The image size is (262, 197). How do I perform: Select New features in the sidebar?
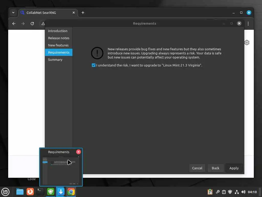[x=59, y=45]
